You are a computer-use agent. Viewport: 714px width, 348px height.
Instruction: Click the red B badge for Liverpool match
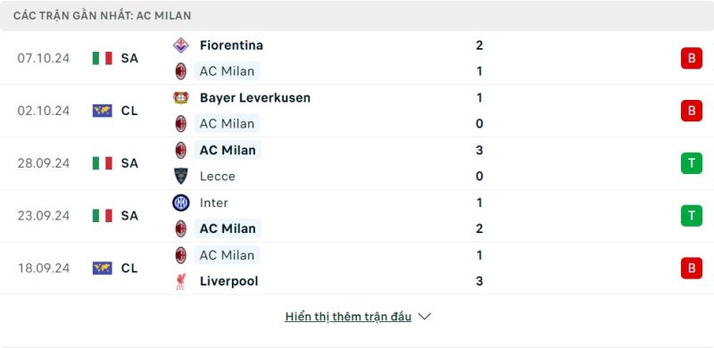[x=692, y=269]
